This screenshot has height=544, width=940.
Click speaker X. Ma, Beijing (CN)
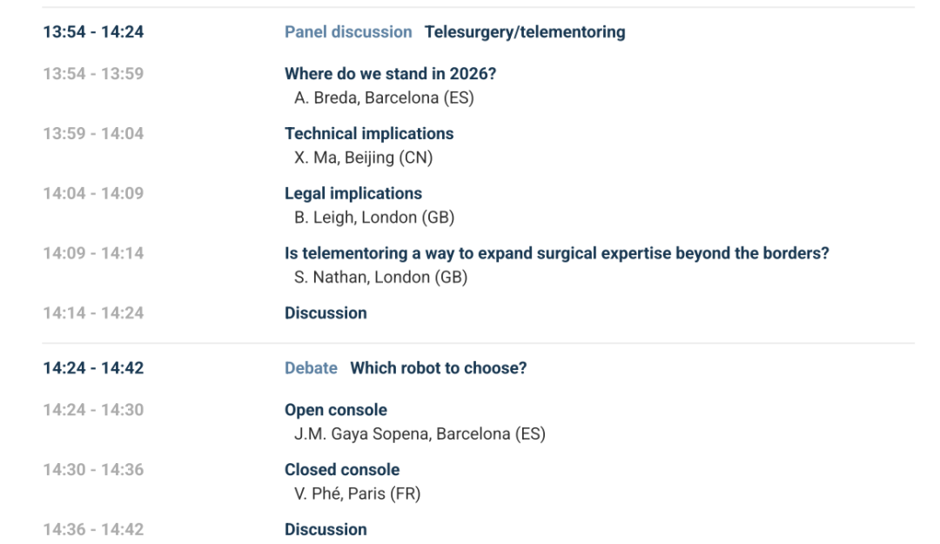click(363, 158)
